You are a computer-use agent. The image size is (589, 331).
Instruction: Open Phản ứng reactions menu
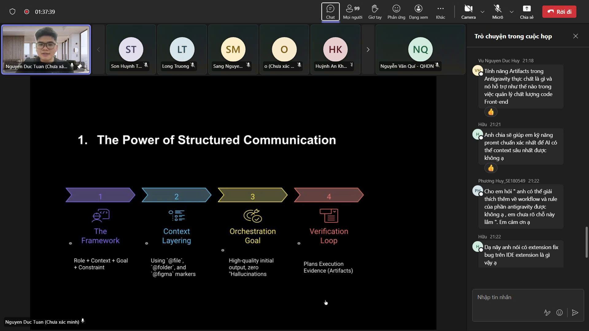396,12
